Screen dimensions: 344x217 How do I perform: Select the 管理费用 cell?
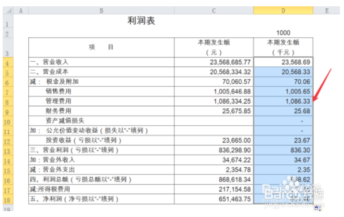101,101
